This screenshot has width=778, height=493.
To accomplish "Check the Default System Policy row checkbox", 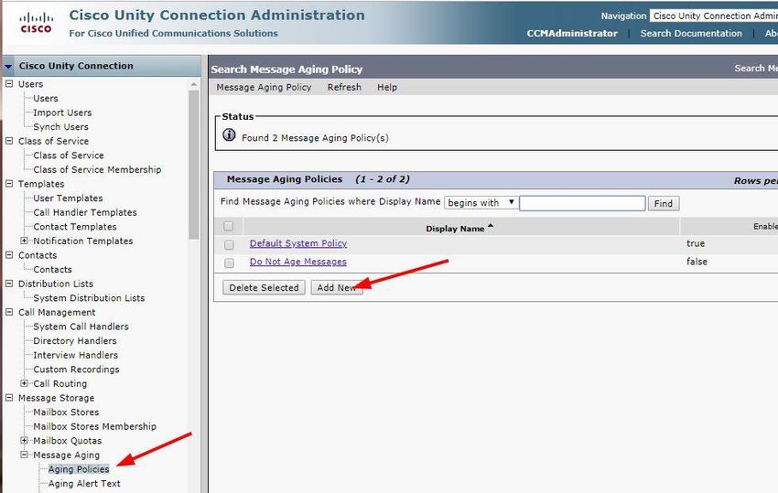I will [229, 244].
